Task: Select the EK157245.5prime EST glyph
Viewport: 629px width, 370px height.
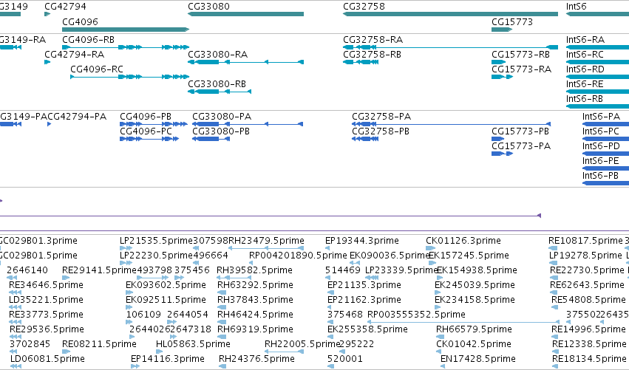Action: pyautogui.click(x=433, y=263)
